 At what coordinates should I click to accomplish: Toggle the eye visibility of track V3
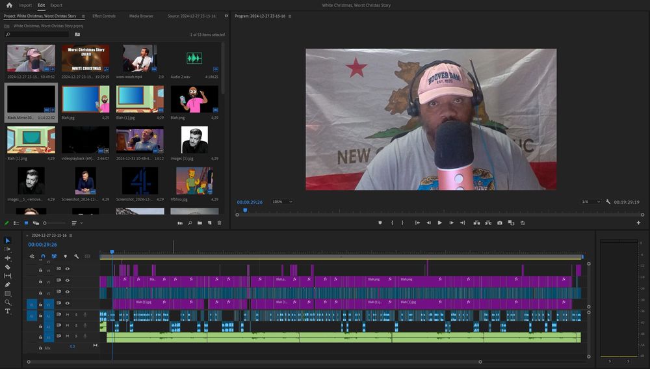tap(67, 280)
